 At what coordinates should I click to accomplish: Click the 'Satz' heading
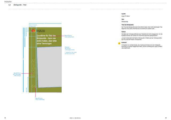[x=123, y=19]
